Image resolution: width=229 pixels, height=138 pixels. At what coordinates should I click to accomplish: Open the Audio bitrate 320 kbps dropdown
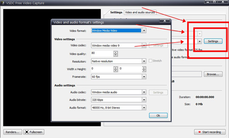[144, 100]
